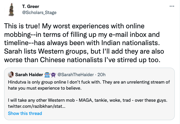Open the Sarah Haider display name
This screenshot has height=124, width=180.
(28, 75)
